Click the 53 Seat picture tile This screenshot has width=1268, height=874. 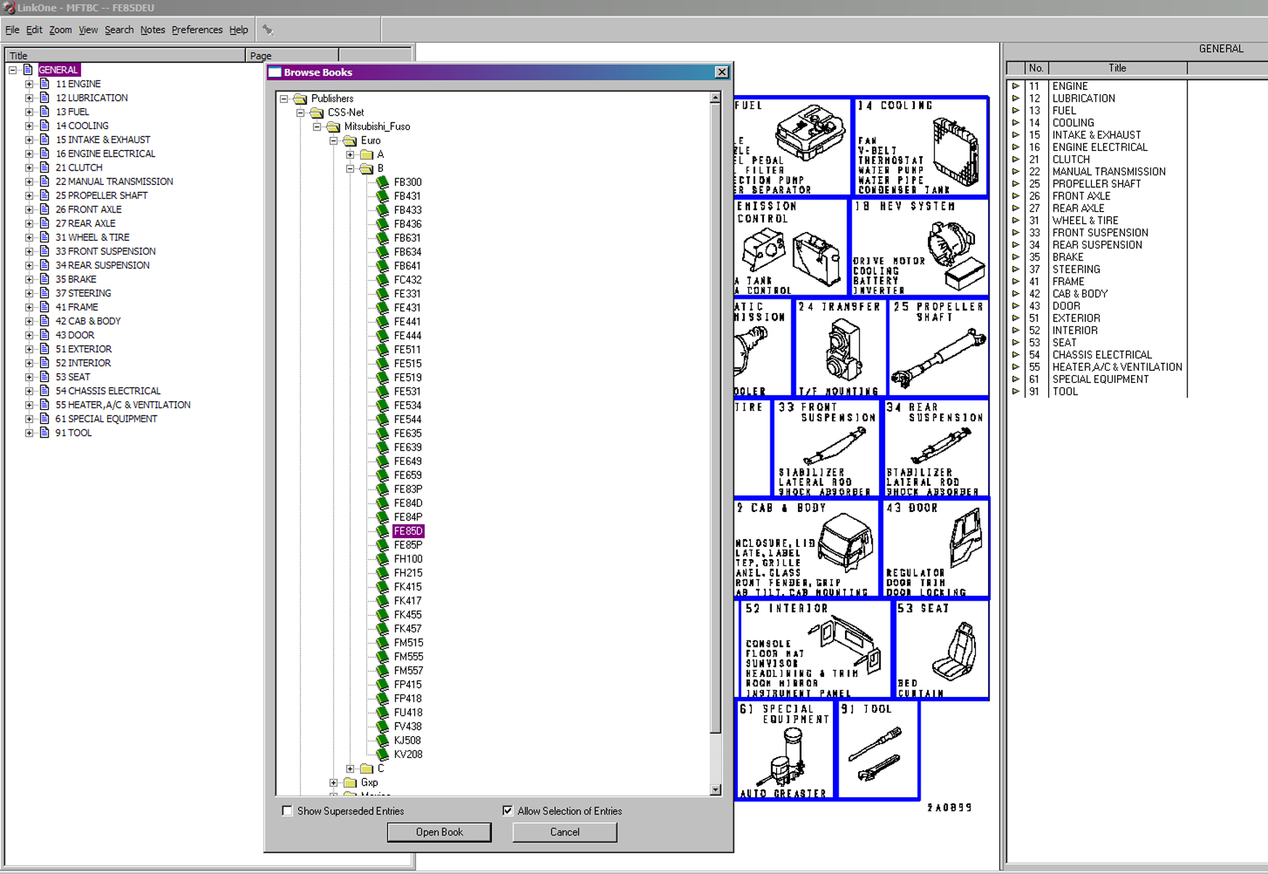coord(942,649)
